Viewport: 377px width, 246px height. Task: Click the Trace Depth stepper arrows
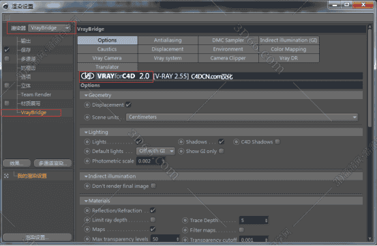coord(266,220)
